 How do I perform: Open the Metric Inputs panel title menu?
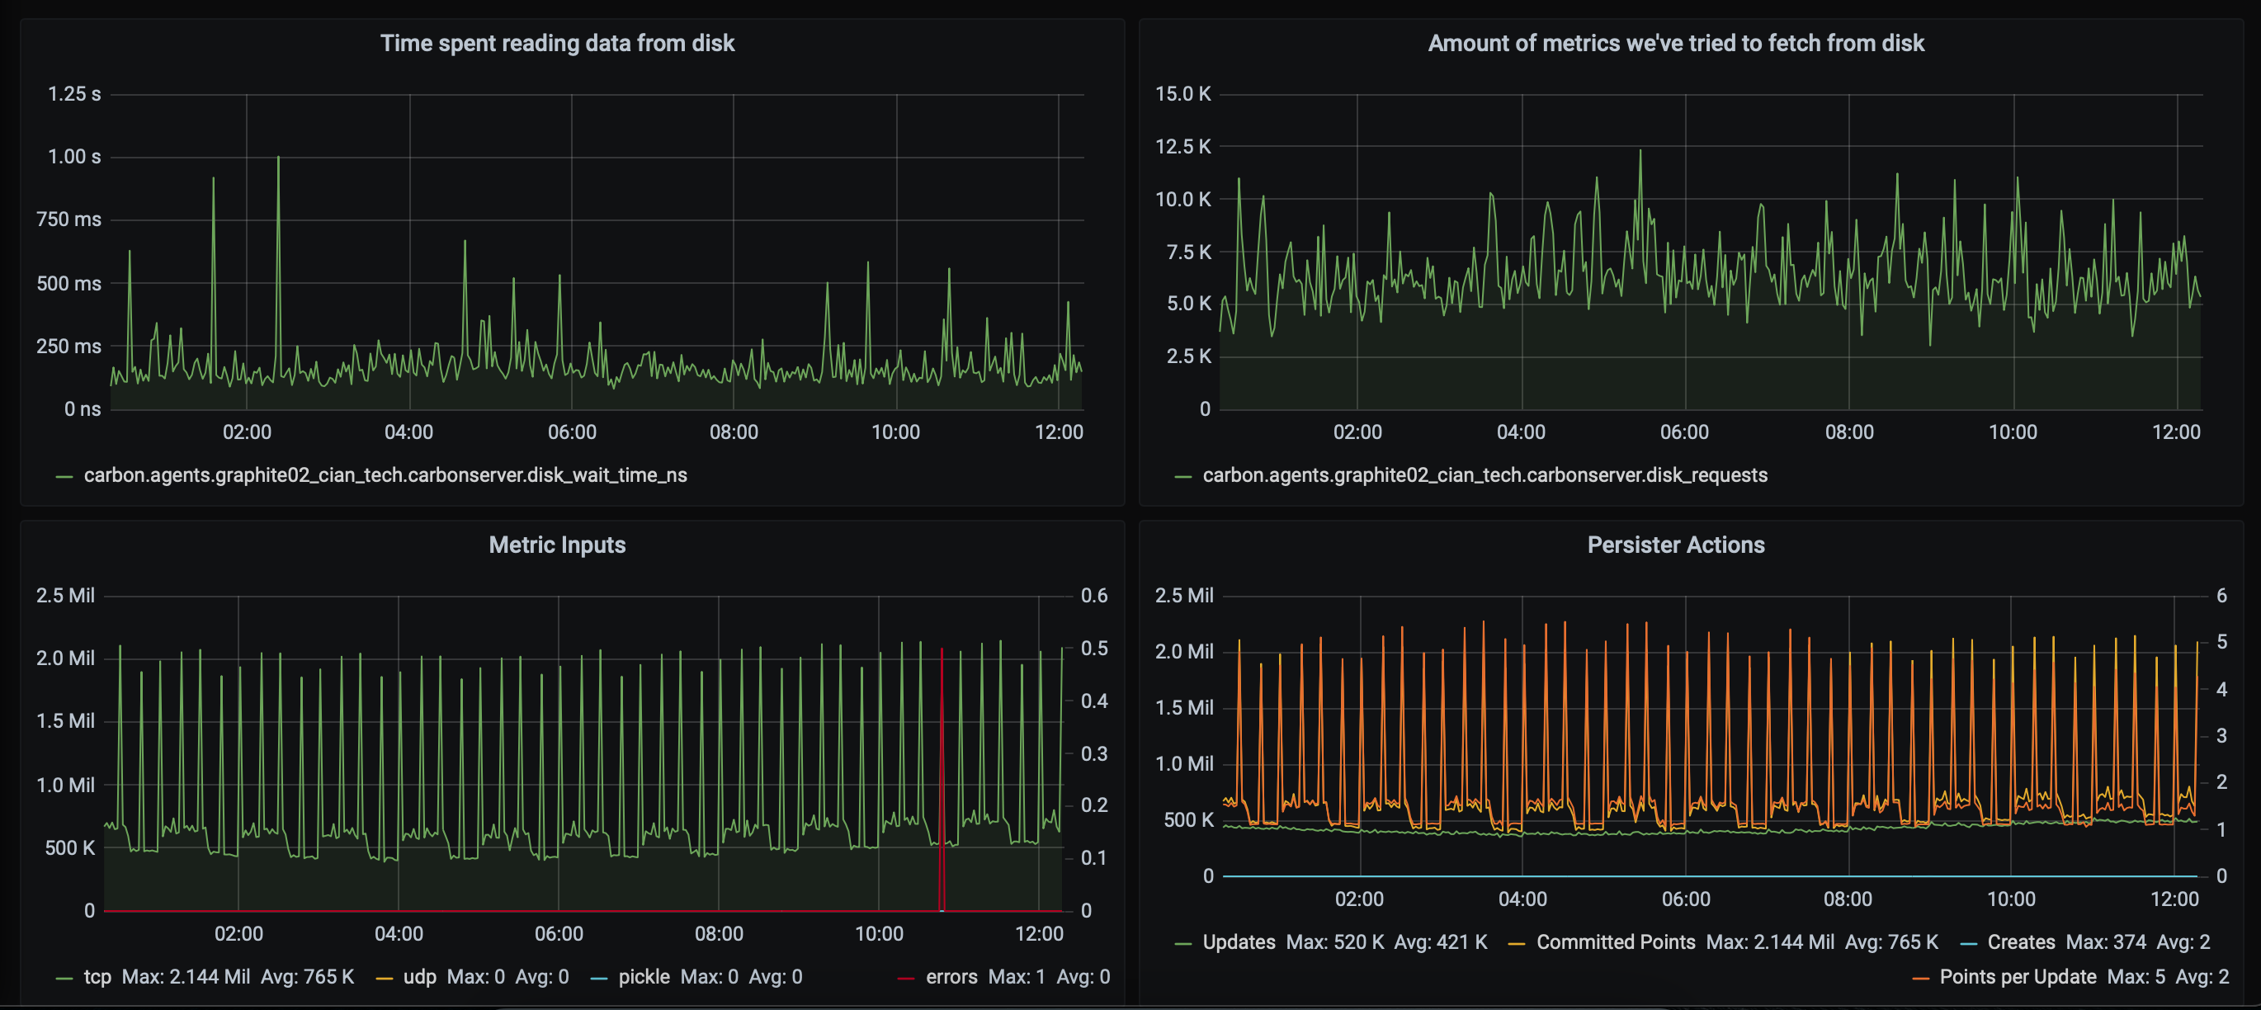point(556,545)
